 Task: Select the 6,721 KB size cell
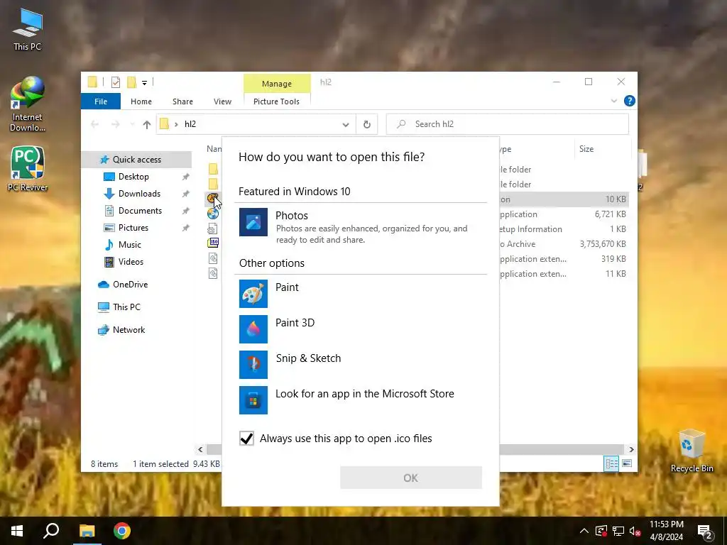(x=610, y=214)
